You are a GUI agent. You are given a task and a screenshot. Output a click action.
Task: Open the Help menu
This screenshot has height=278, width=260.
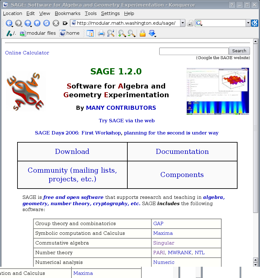129,13
